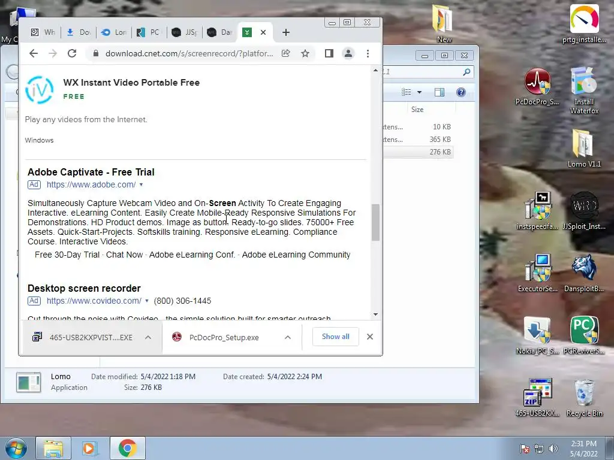The width and height of the screenshot is (614, 460).
Task: Open instspeedfan desktop icon
Action: click(x=537, y=211)
